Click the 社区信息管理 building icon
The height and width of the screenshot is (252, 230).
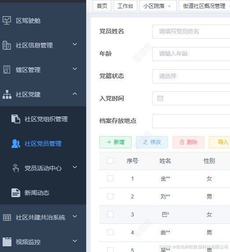click(7, 45)
